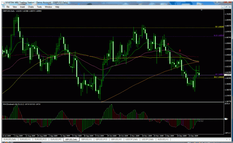Image resolution: width=233 pixels, height=143 pixels.
Task: Open the File menu
Action: [8, 7]
